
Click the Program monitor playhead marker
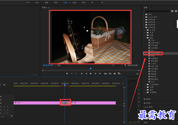(91, 69)
